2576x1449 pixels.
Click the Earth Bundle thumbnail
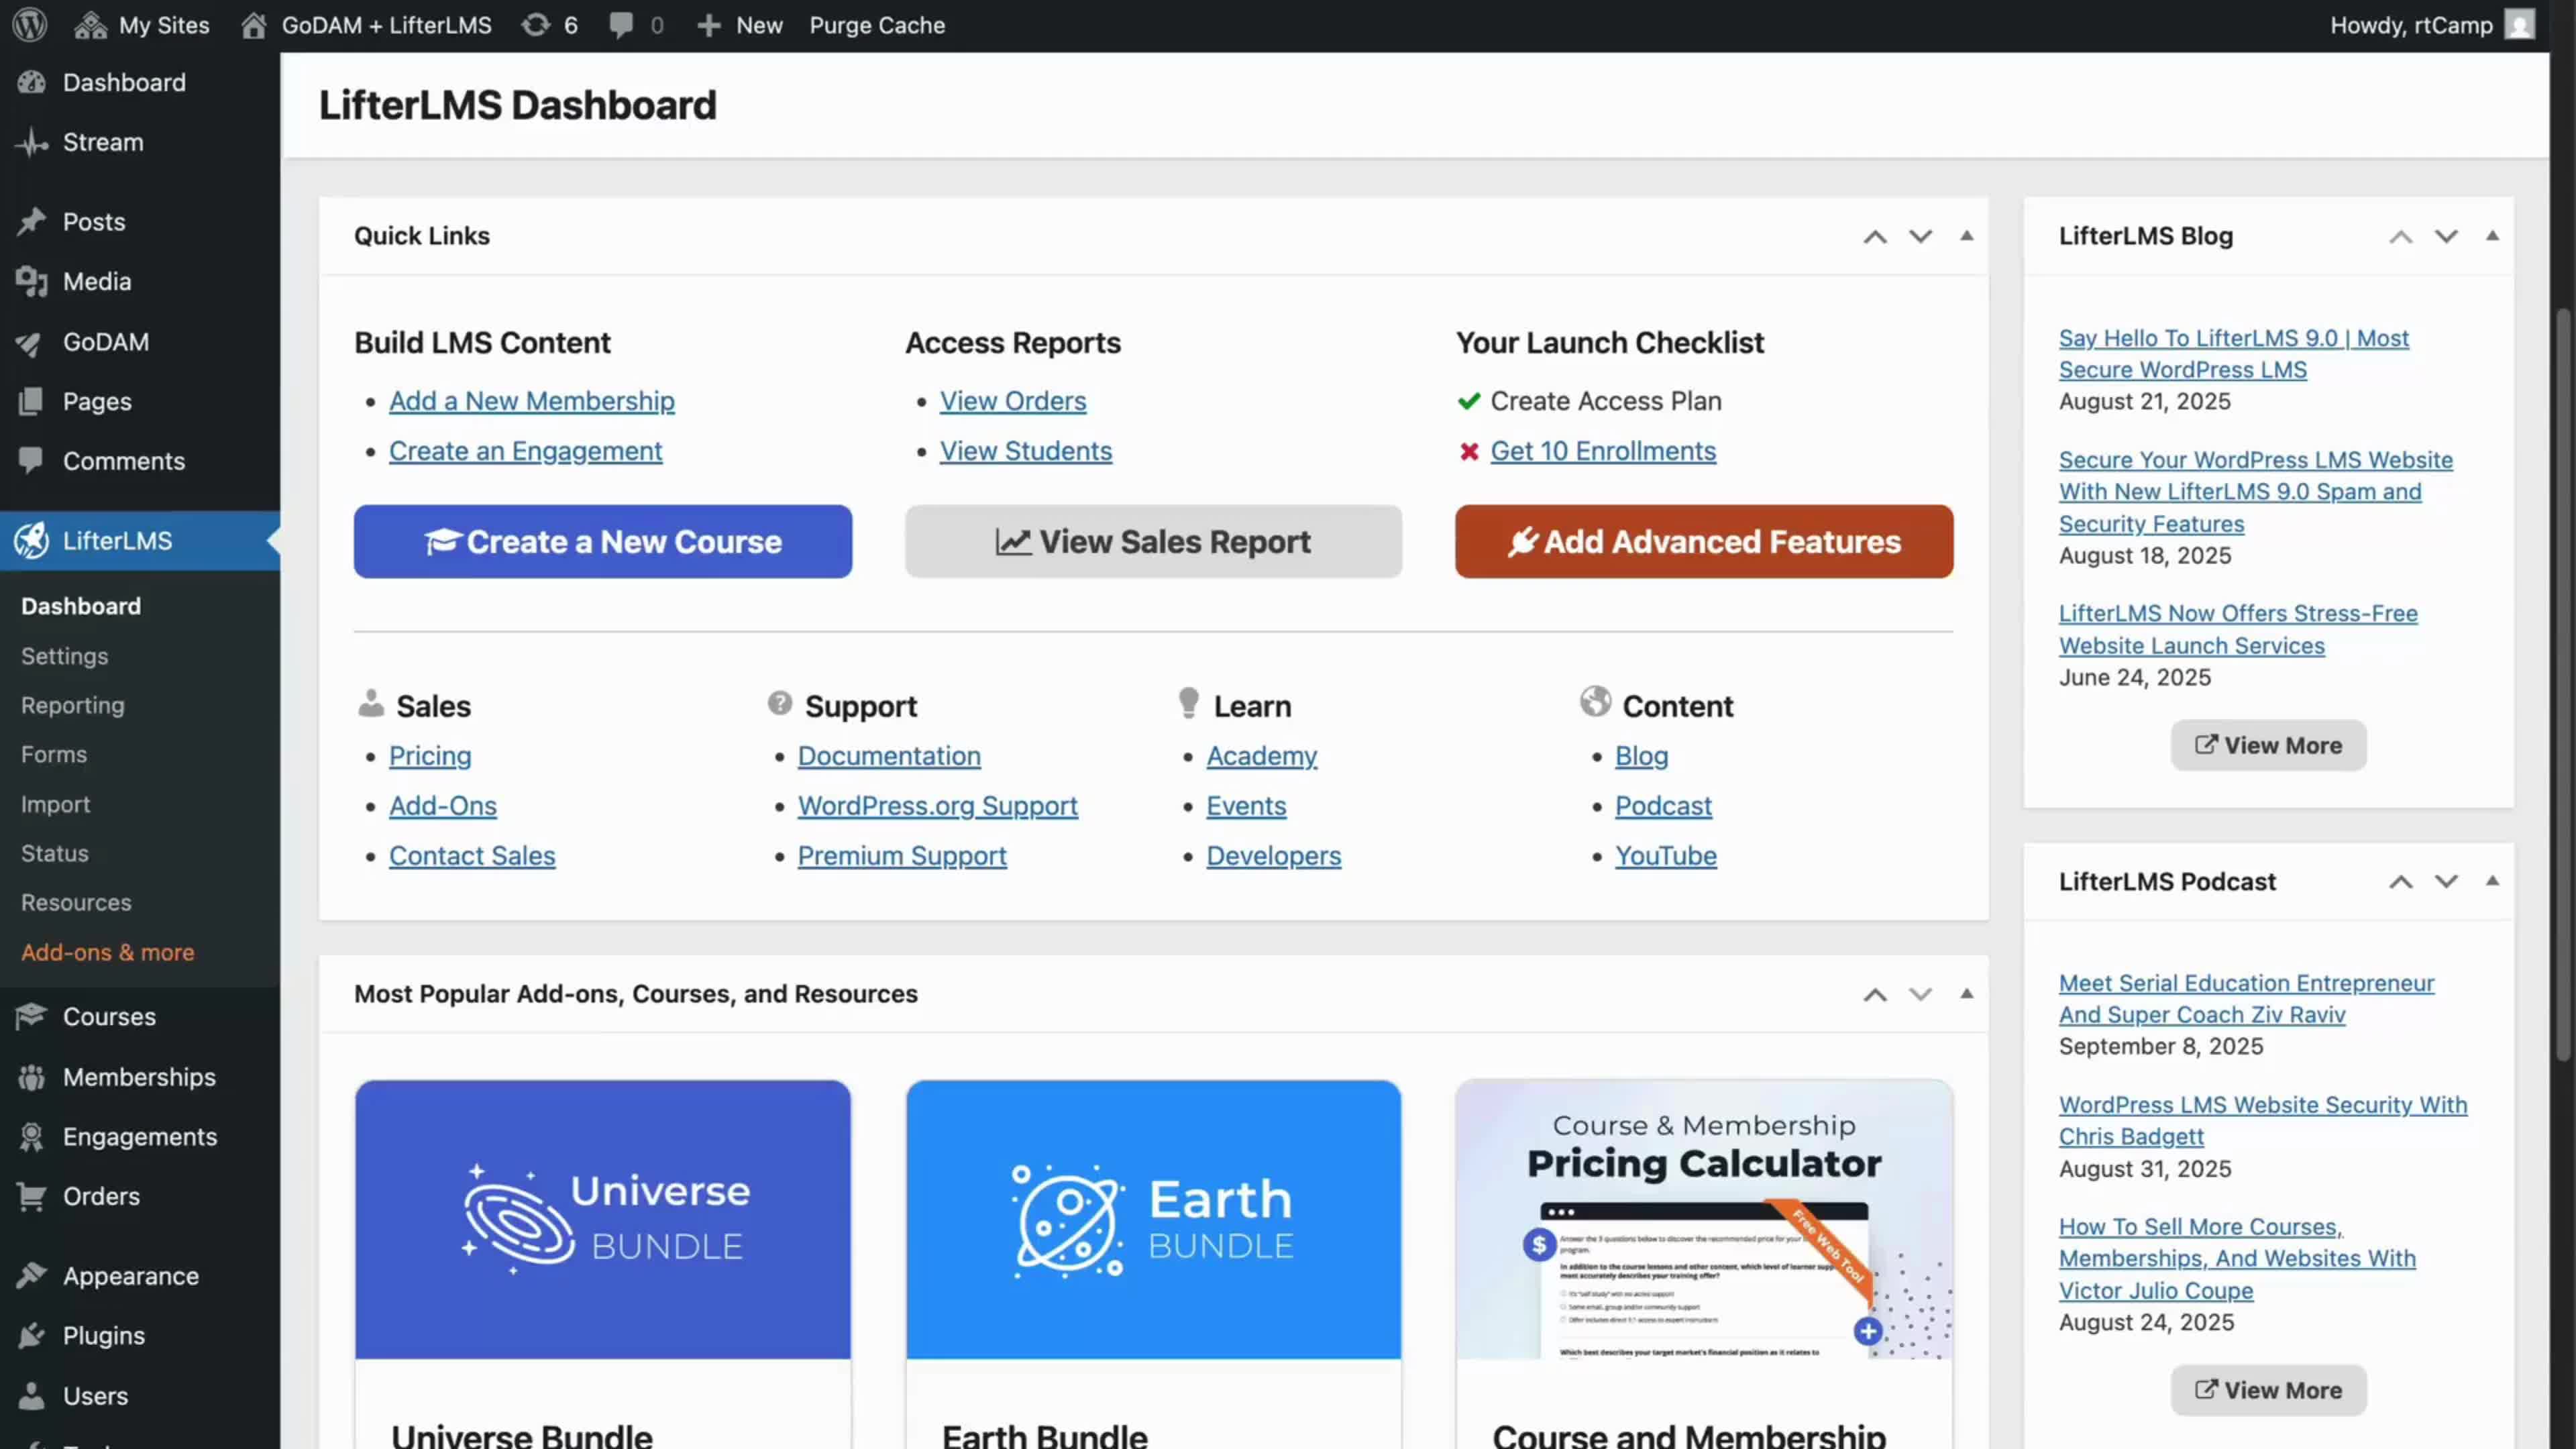(1152, 1219)
